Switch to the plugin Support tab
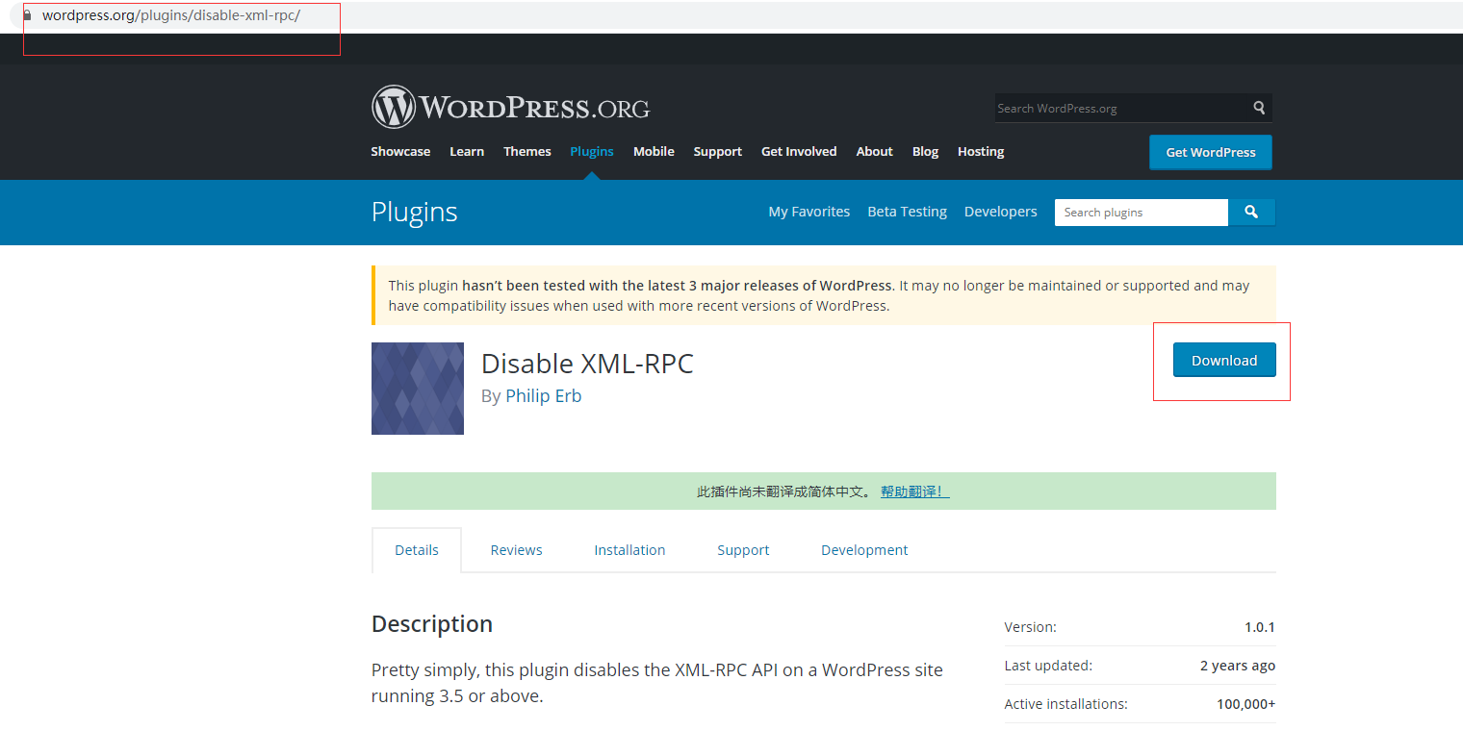Image resolution: width=1463 pixels, height=731 pixels. click(743, 550)
